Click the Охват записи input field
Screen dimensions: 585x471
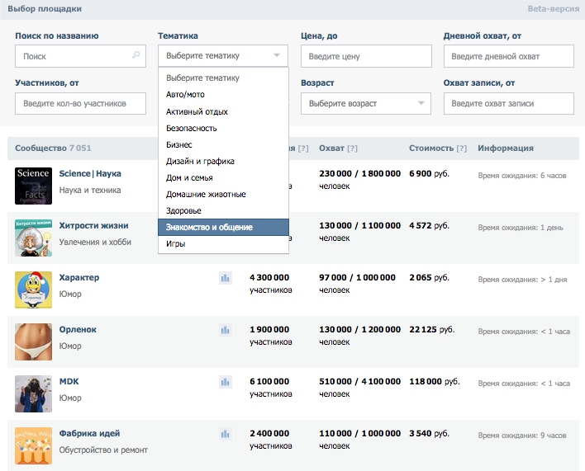point(508,104)
